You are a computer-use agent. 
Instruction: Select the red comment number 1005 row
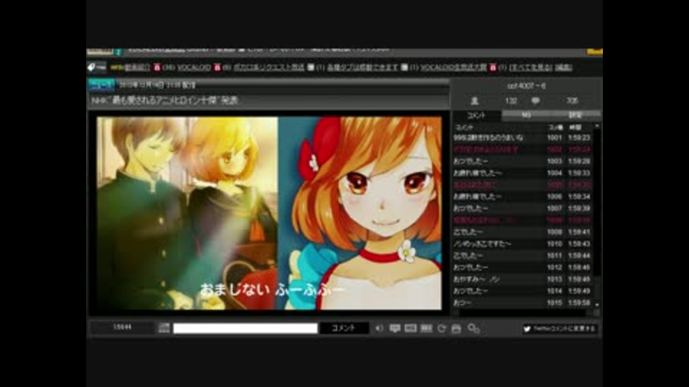522,185
